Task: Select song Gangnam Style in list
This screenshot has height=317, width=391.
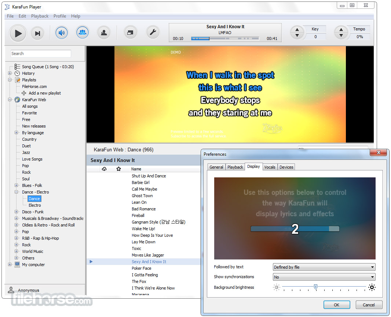Action: point(158,222)
